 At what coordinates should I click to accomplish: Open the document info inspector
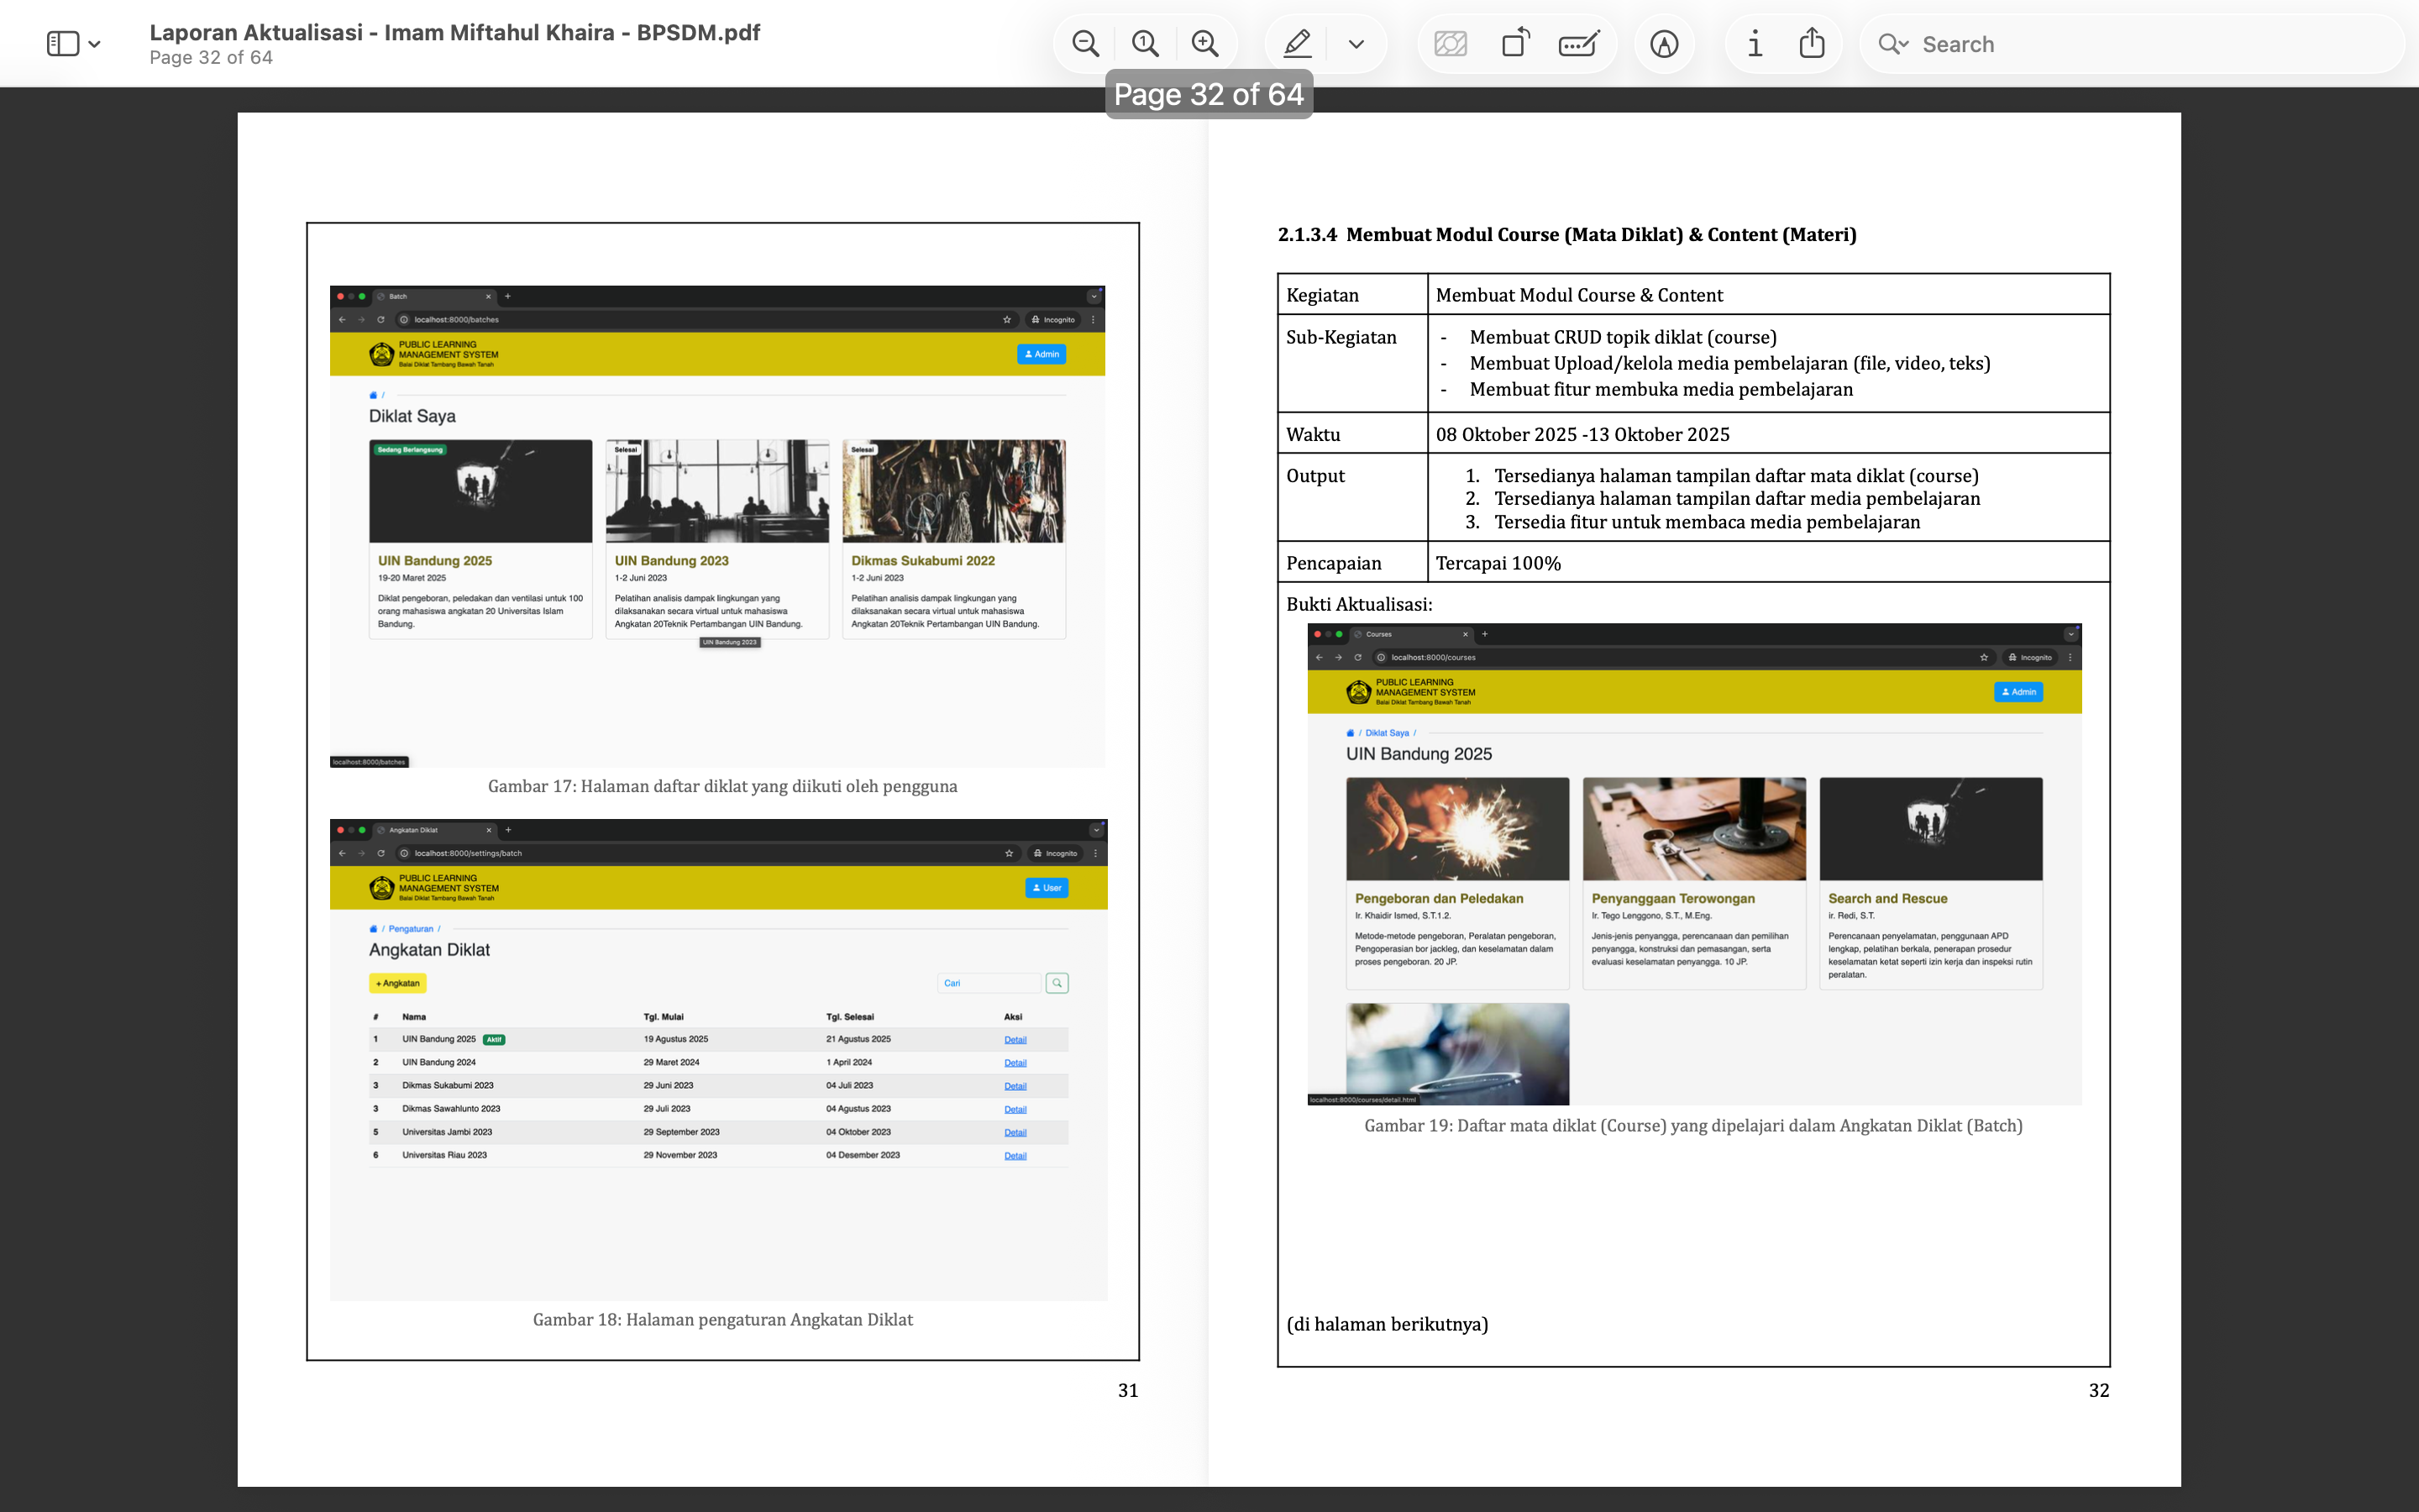[1755, 44]
